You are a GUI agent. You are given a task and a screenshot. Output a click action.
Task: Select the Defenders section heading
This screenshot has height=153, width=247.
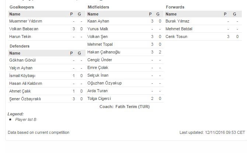(x=19, y=46)
